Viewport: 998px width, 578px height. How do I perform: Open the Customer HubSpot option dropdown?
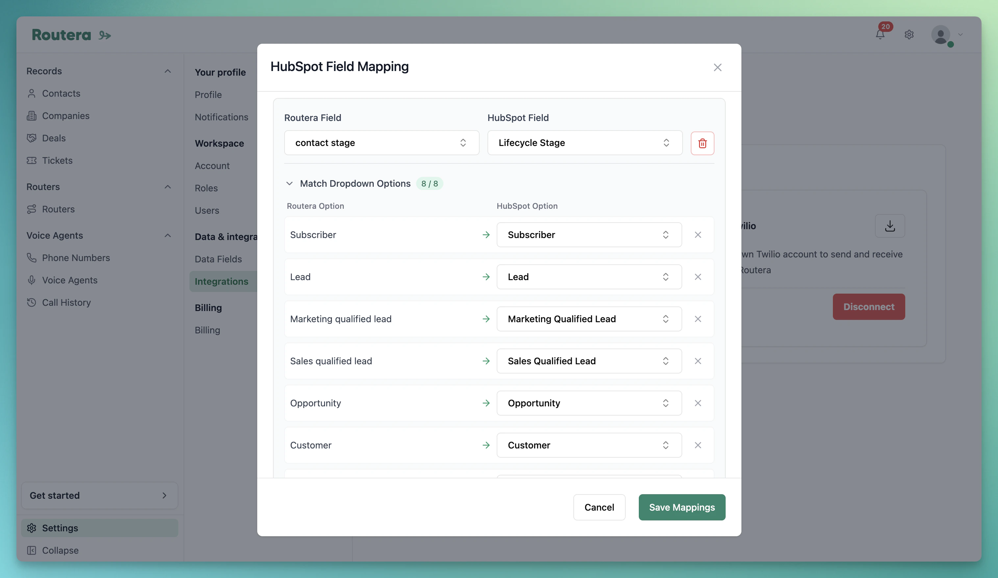(x=589, y=446)
